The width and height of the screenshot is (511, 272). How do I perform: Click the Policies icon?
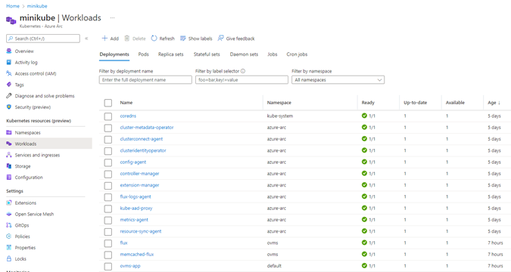coord(9,236)
